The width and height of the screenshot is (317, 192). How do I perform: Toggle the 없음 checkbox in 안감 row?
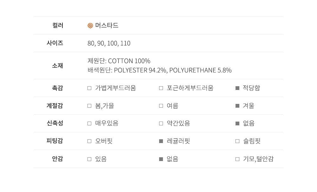tap(161, 159)
